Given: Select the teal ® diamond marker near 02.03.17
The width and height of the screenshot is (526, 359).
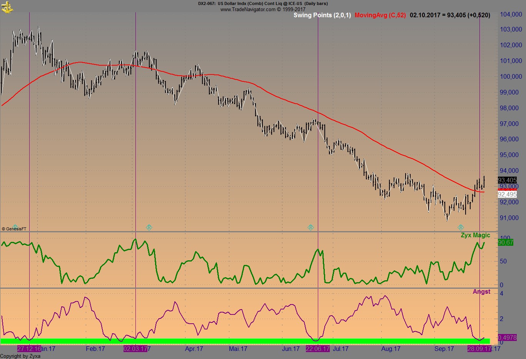Looking at the screenshot, I should [149, 227].
